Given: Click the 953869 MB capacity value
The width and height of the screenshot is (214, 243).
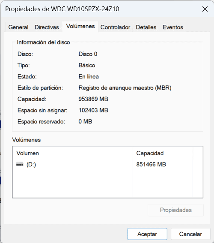Looking at the screenshot, I should pos(93,99).
